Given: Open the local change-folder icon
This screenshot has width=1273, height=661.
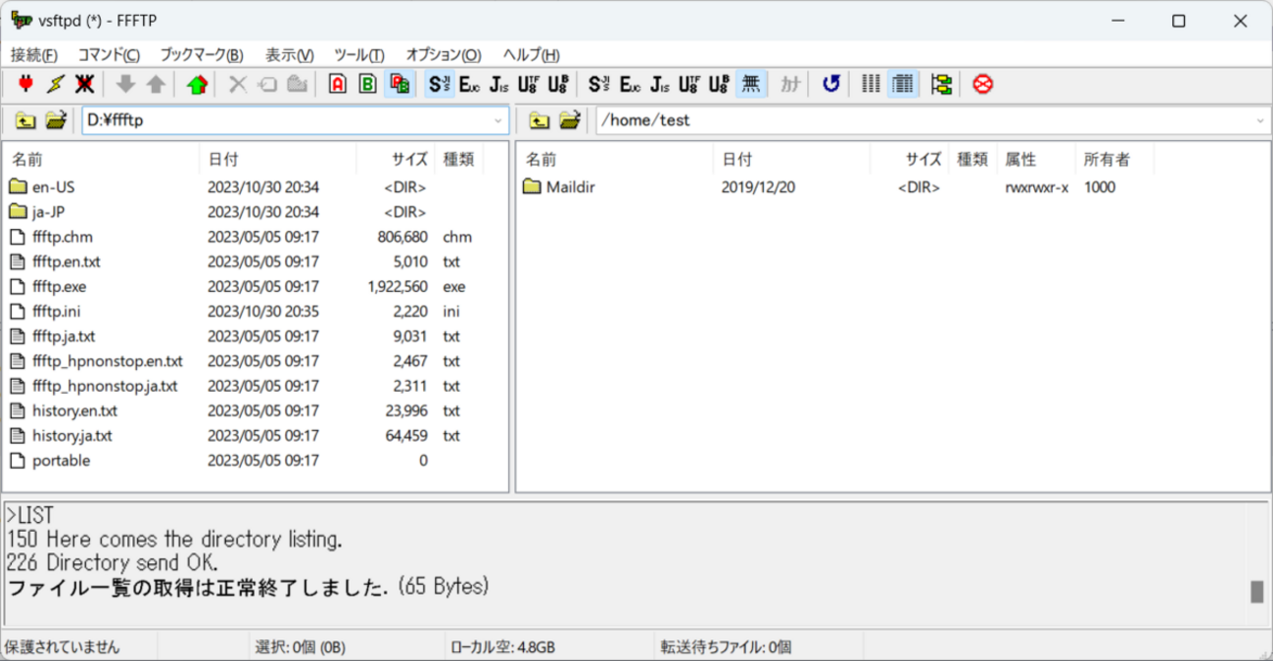Looking at the screenshot, I should [56, 120].
